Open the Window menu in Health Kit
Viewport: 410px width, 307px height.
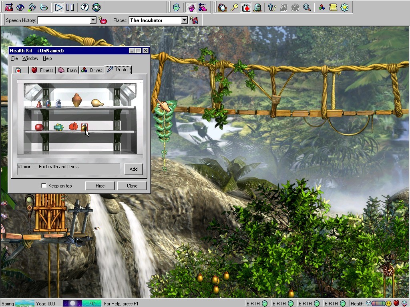tap(30, 58)
